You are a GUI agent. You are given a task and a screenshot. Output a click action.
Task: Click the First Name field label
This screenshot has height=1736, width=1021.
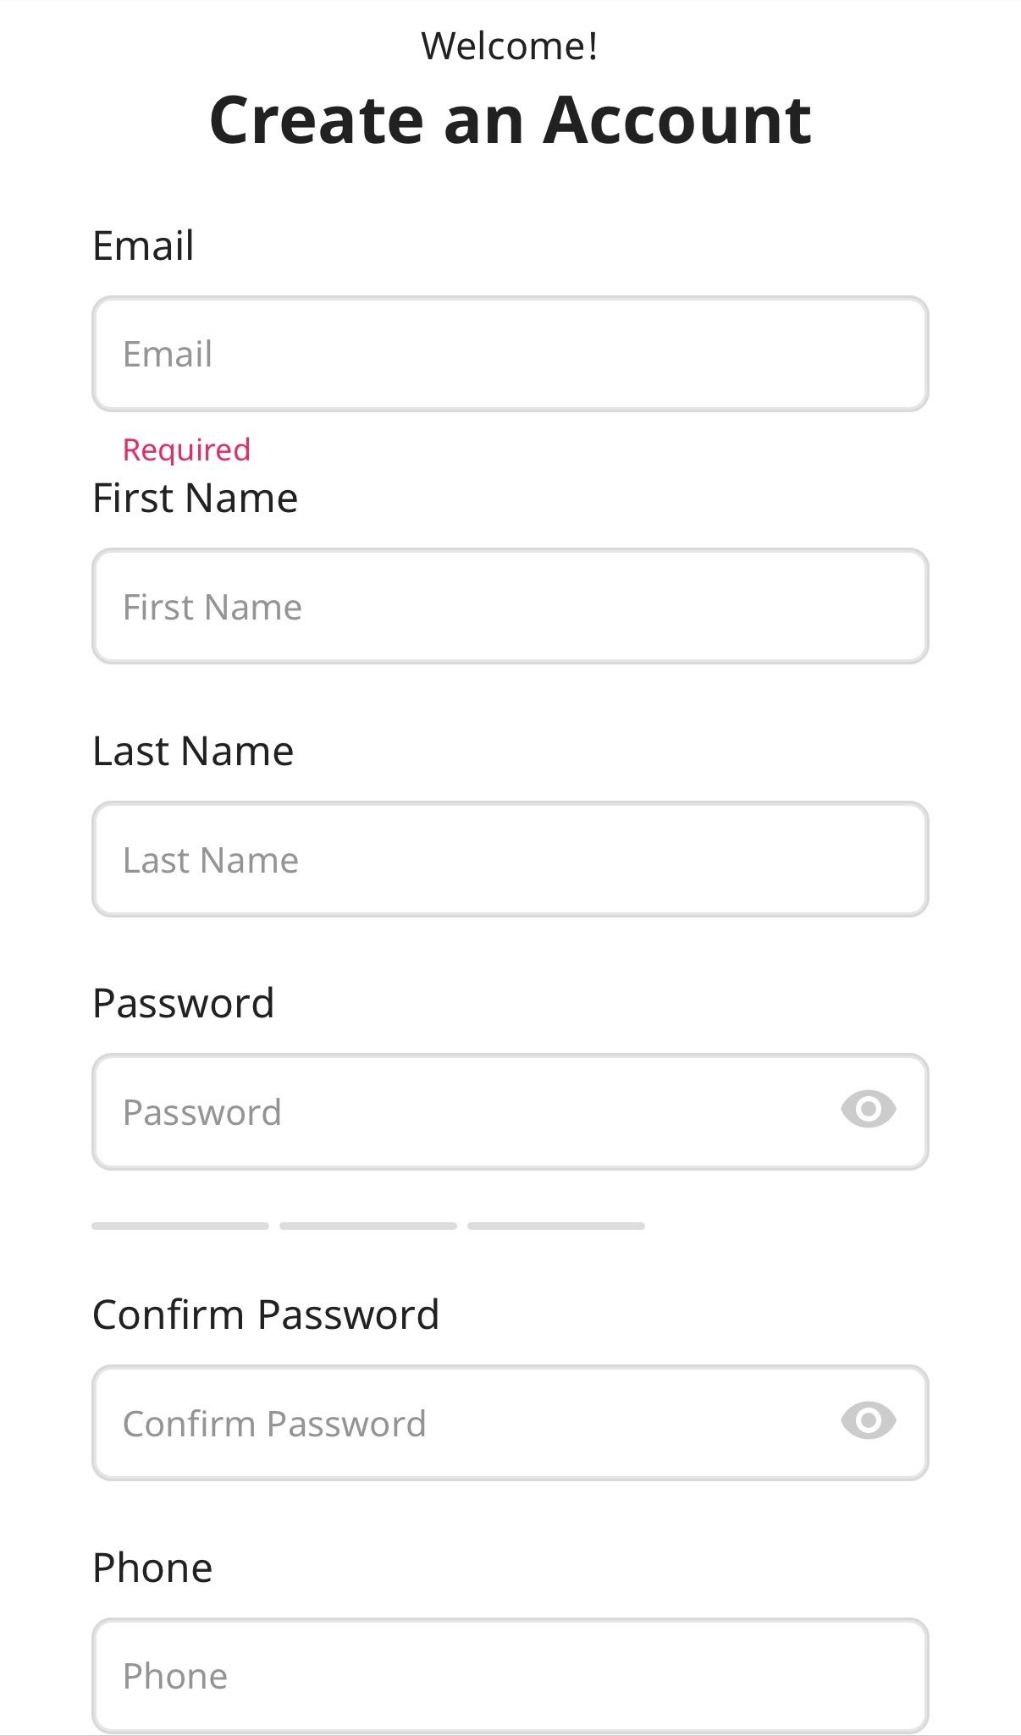pos(196,498)
